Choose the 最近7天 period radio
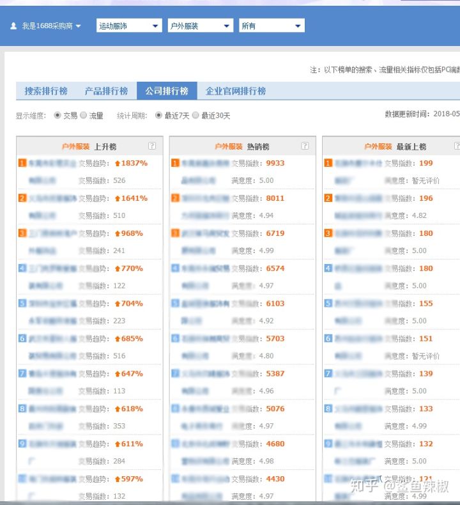Screen dimensions: 460x505 (158, 115)
